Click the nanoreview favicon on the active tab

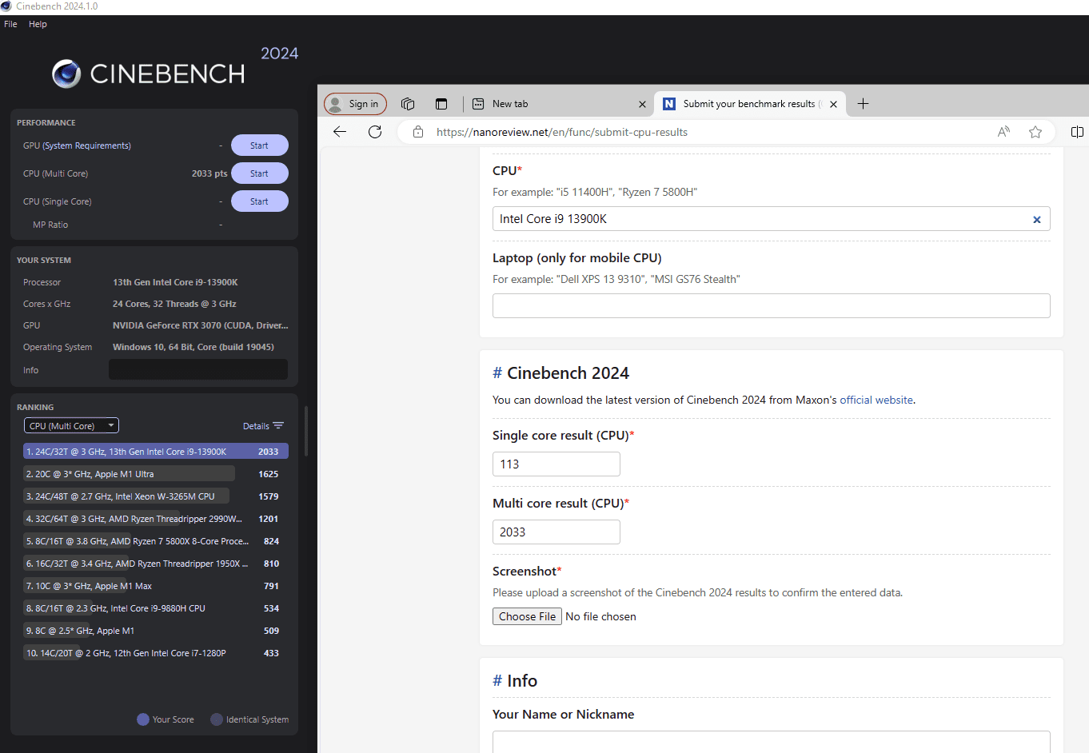coord(669,104)
